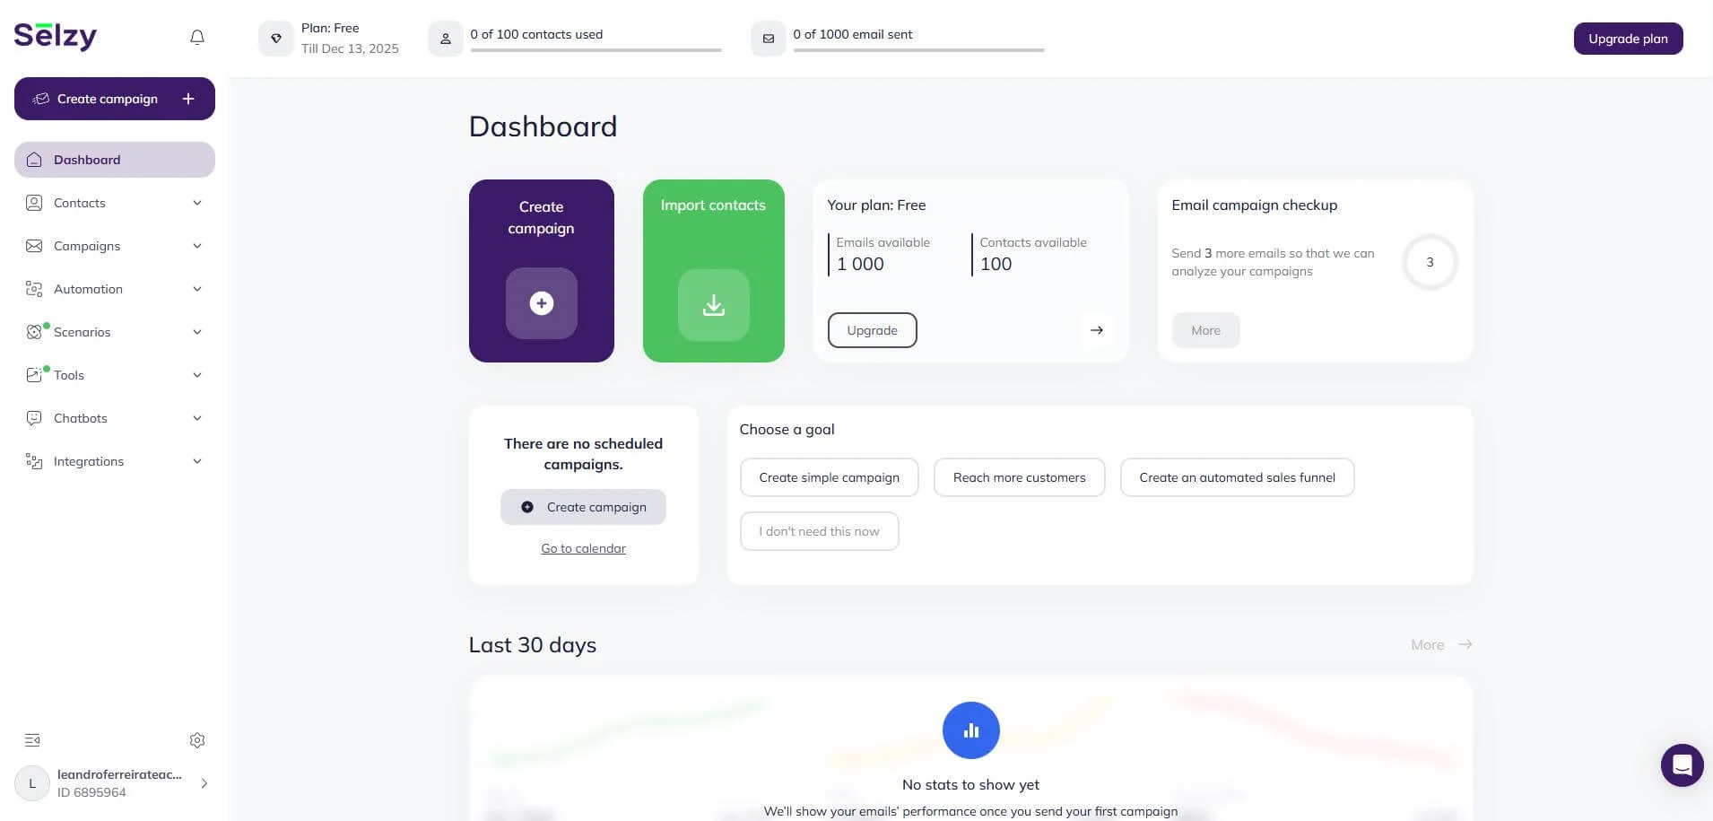Open Scenarios in sidebar
This screenshot has width=1713, height=821.
pos(115,332)
